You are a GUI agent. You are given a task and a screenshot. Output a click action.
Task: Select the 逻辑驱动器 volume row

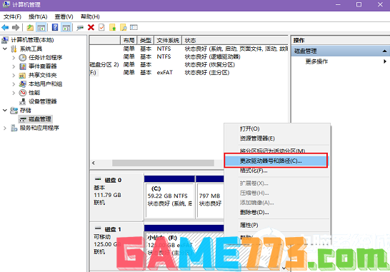point(189,56)
